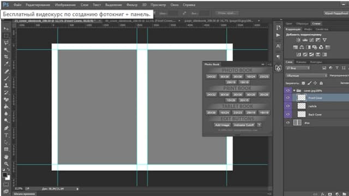Toggle lock position icon
The width and height of the screenshot is (349, 196).
pos(315,83)
